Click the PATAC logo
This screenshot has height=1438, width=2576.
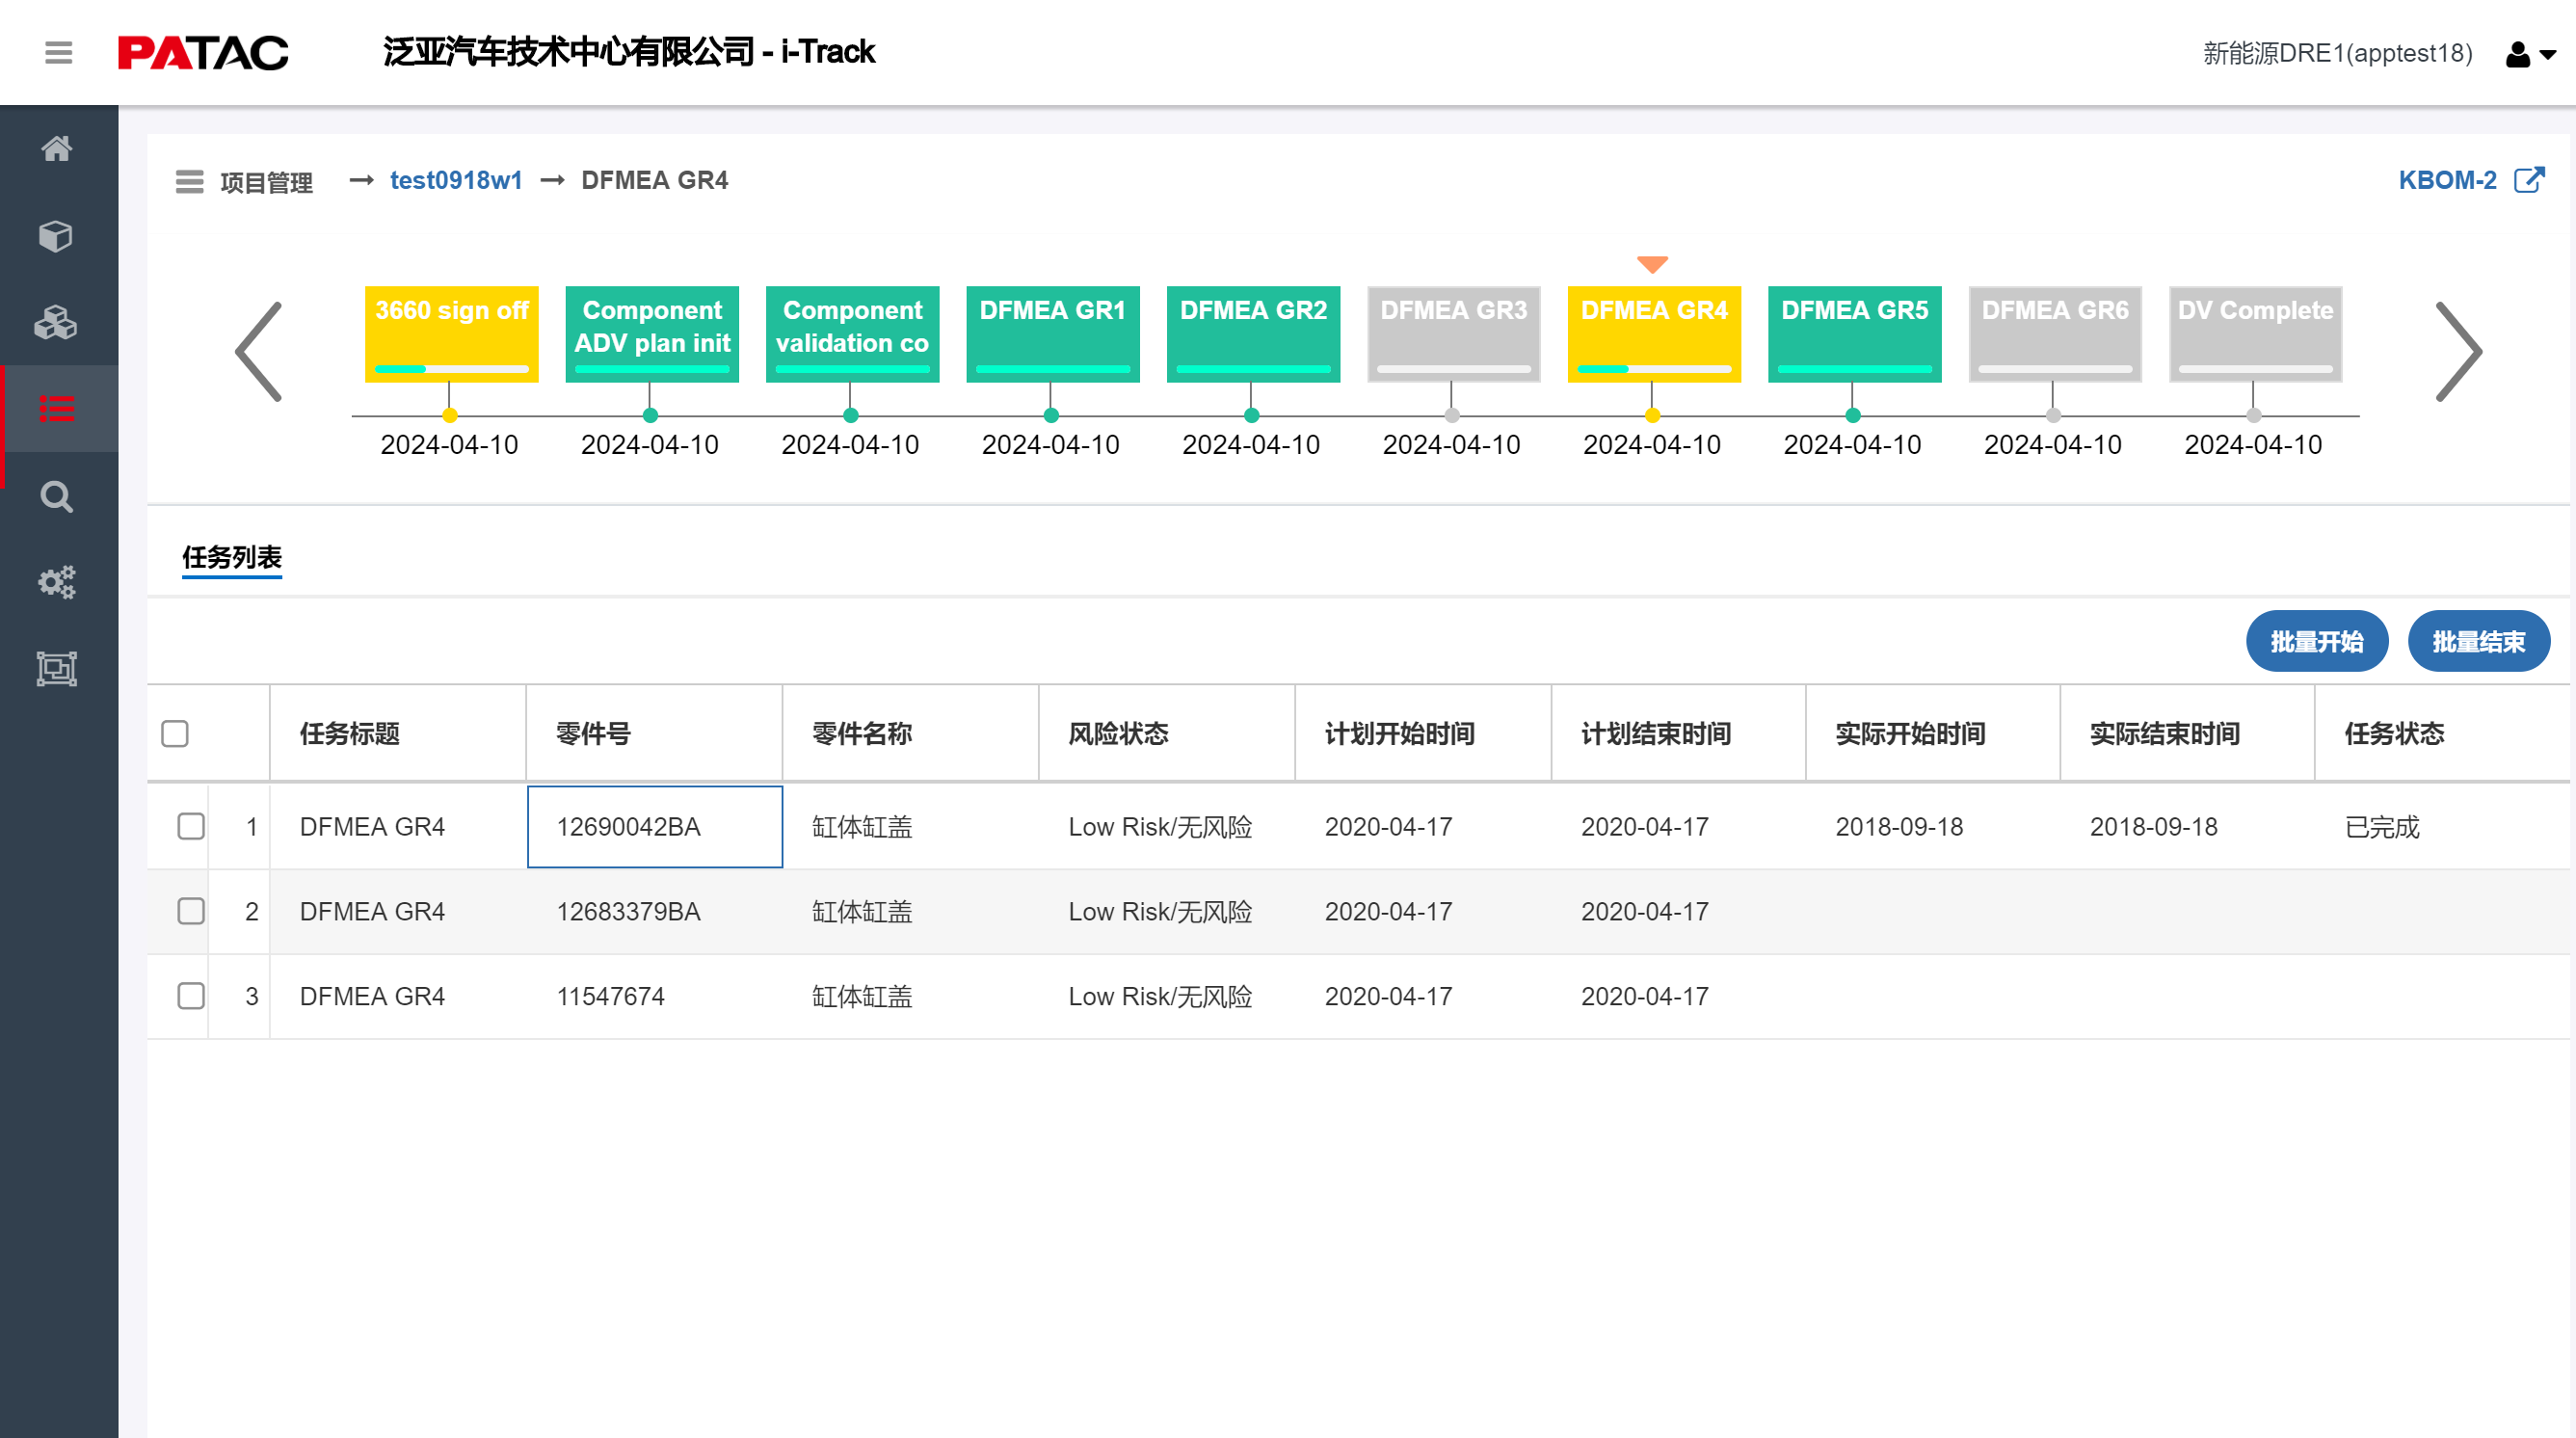203,52
